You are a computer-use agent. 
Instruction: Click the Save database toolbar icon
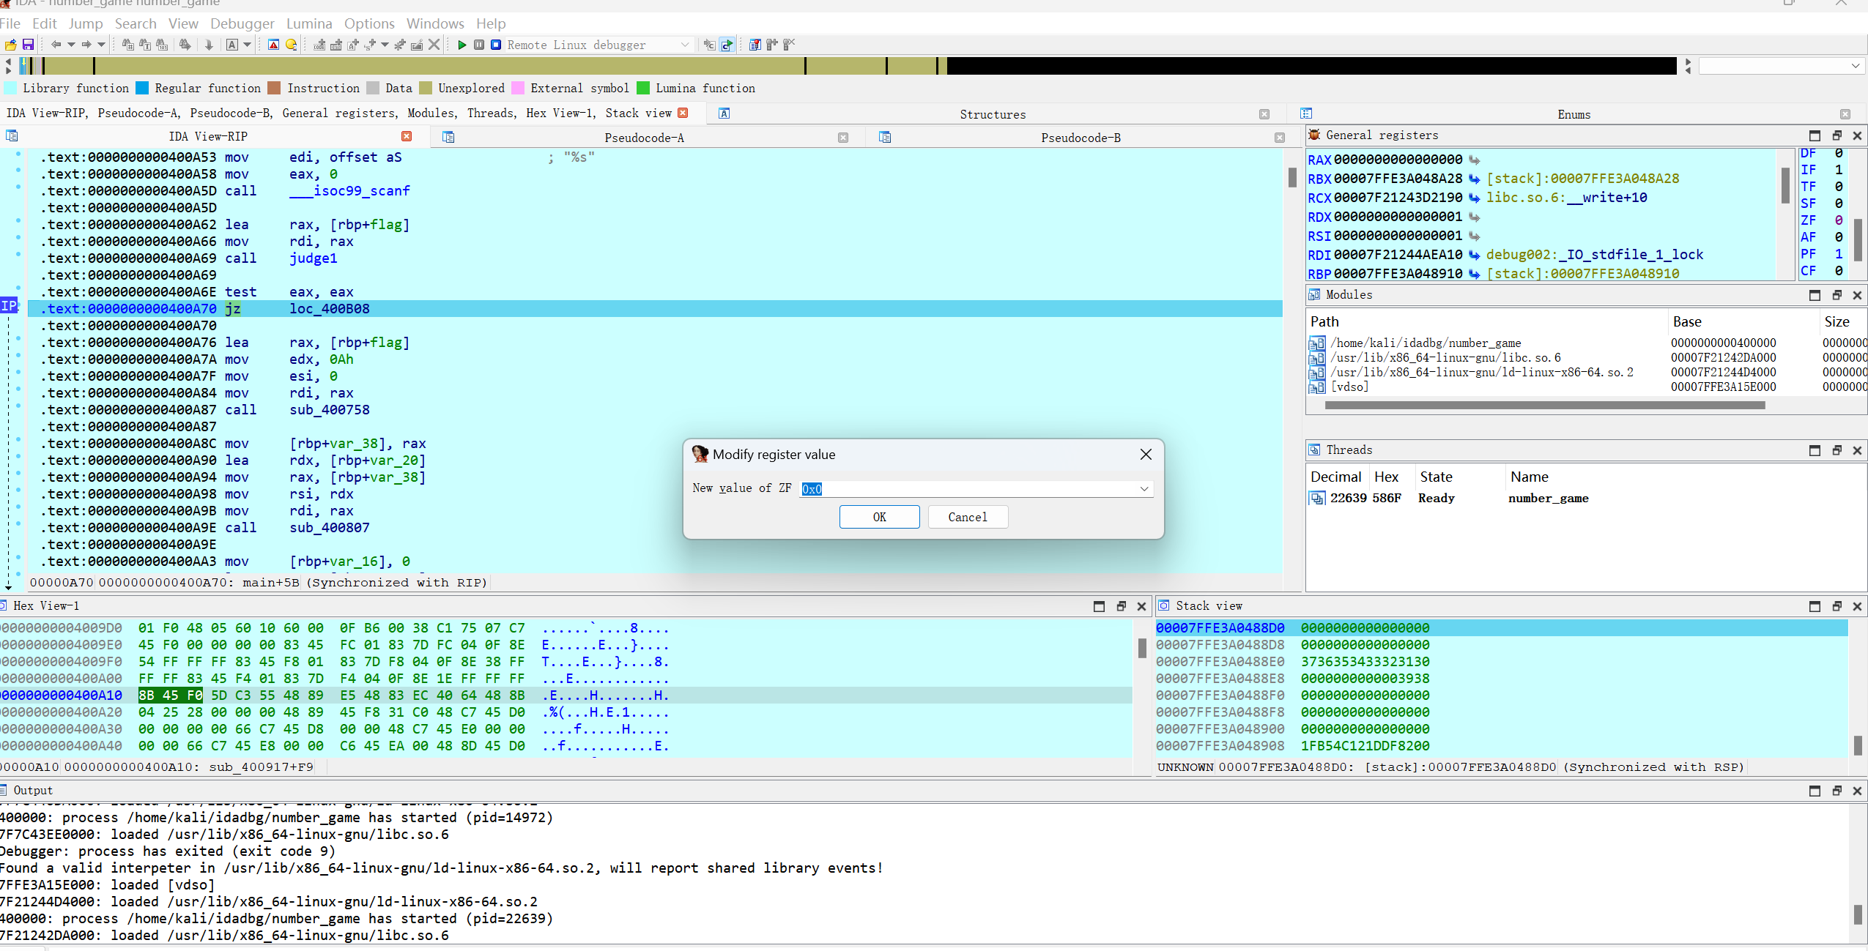tap(28, 45)
